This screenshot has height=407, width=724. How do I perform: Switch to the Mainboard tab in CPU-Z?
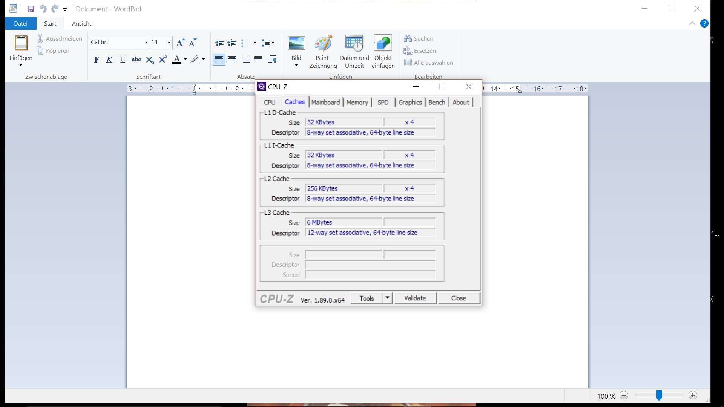click(x=325, y=102)
